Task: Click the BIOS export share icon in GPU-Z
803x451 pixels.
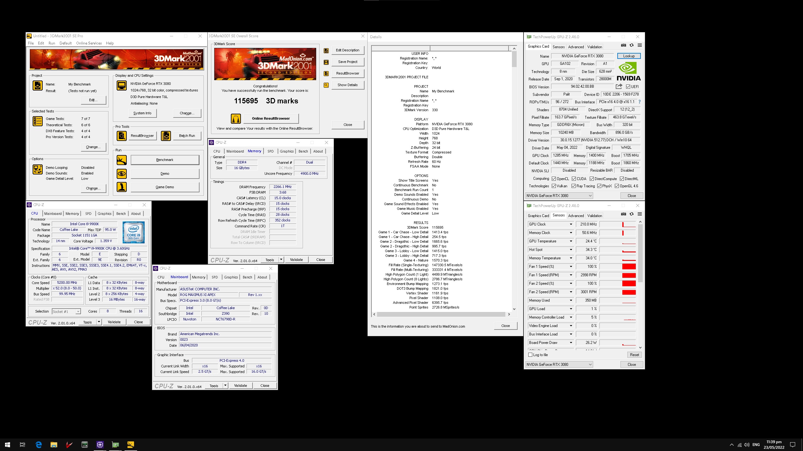Action: coord(619,86)
